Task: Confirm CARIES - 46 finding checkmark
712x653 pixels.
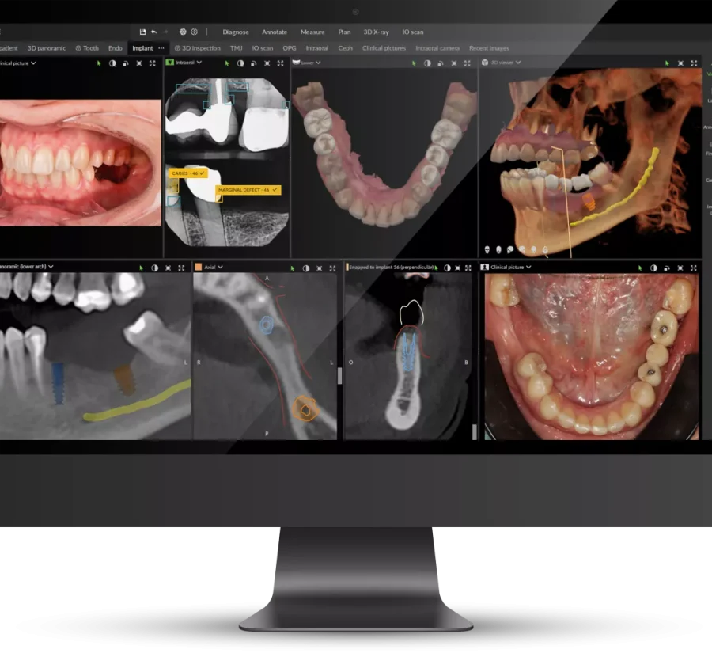Action: click(x=202, y=173)
